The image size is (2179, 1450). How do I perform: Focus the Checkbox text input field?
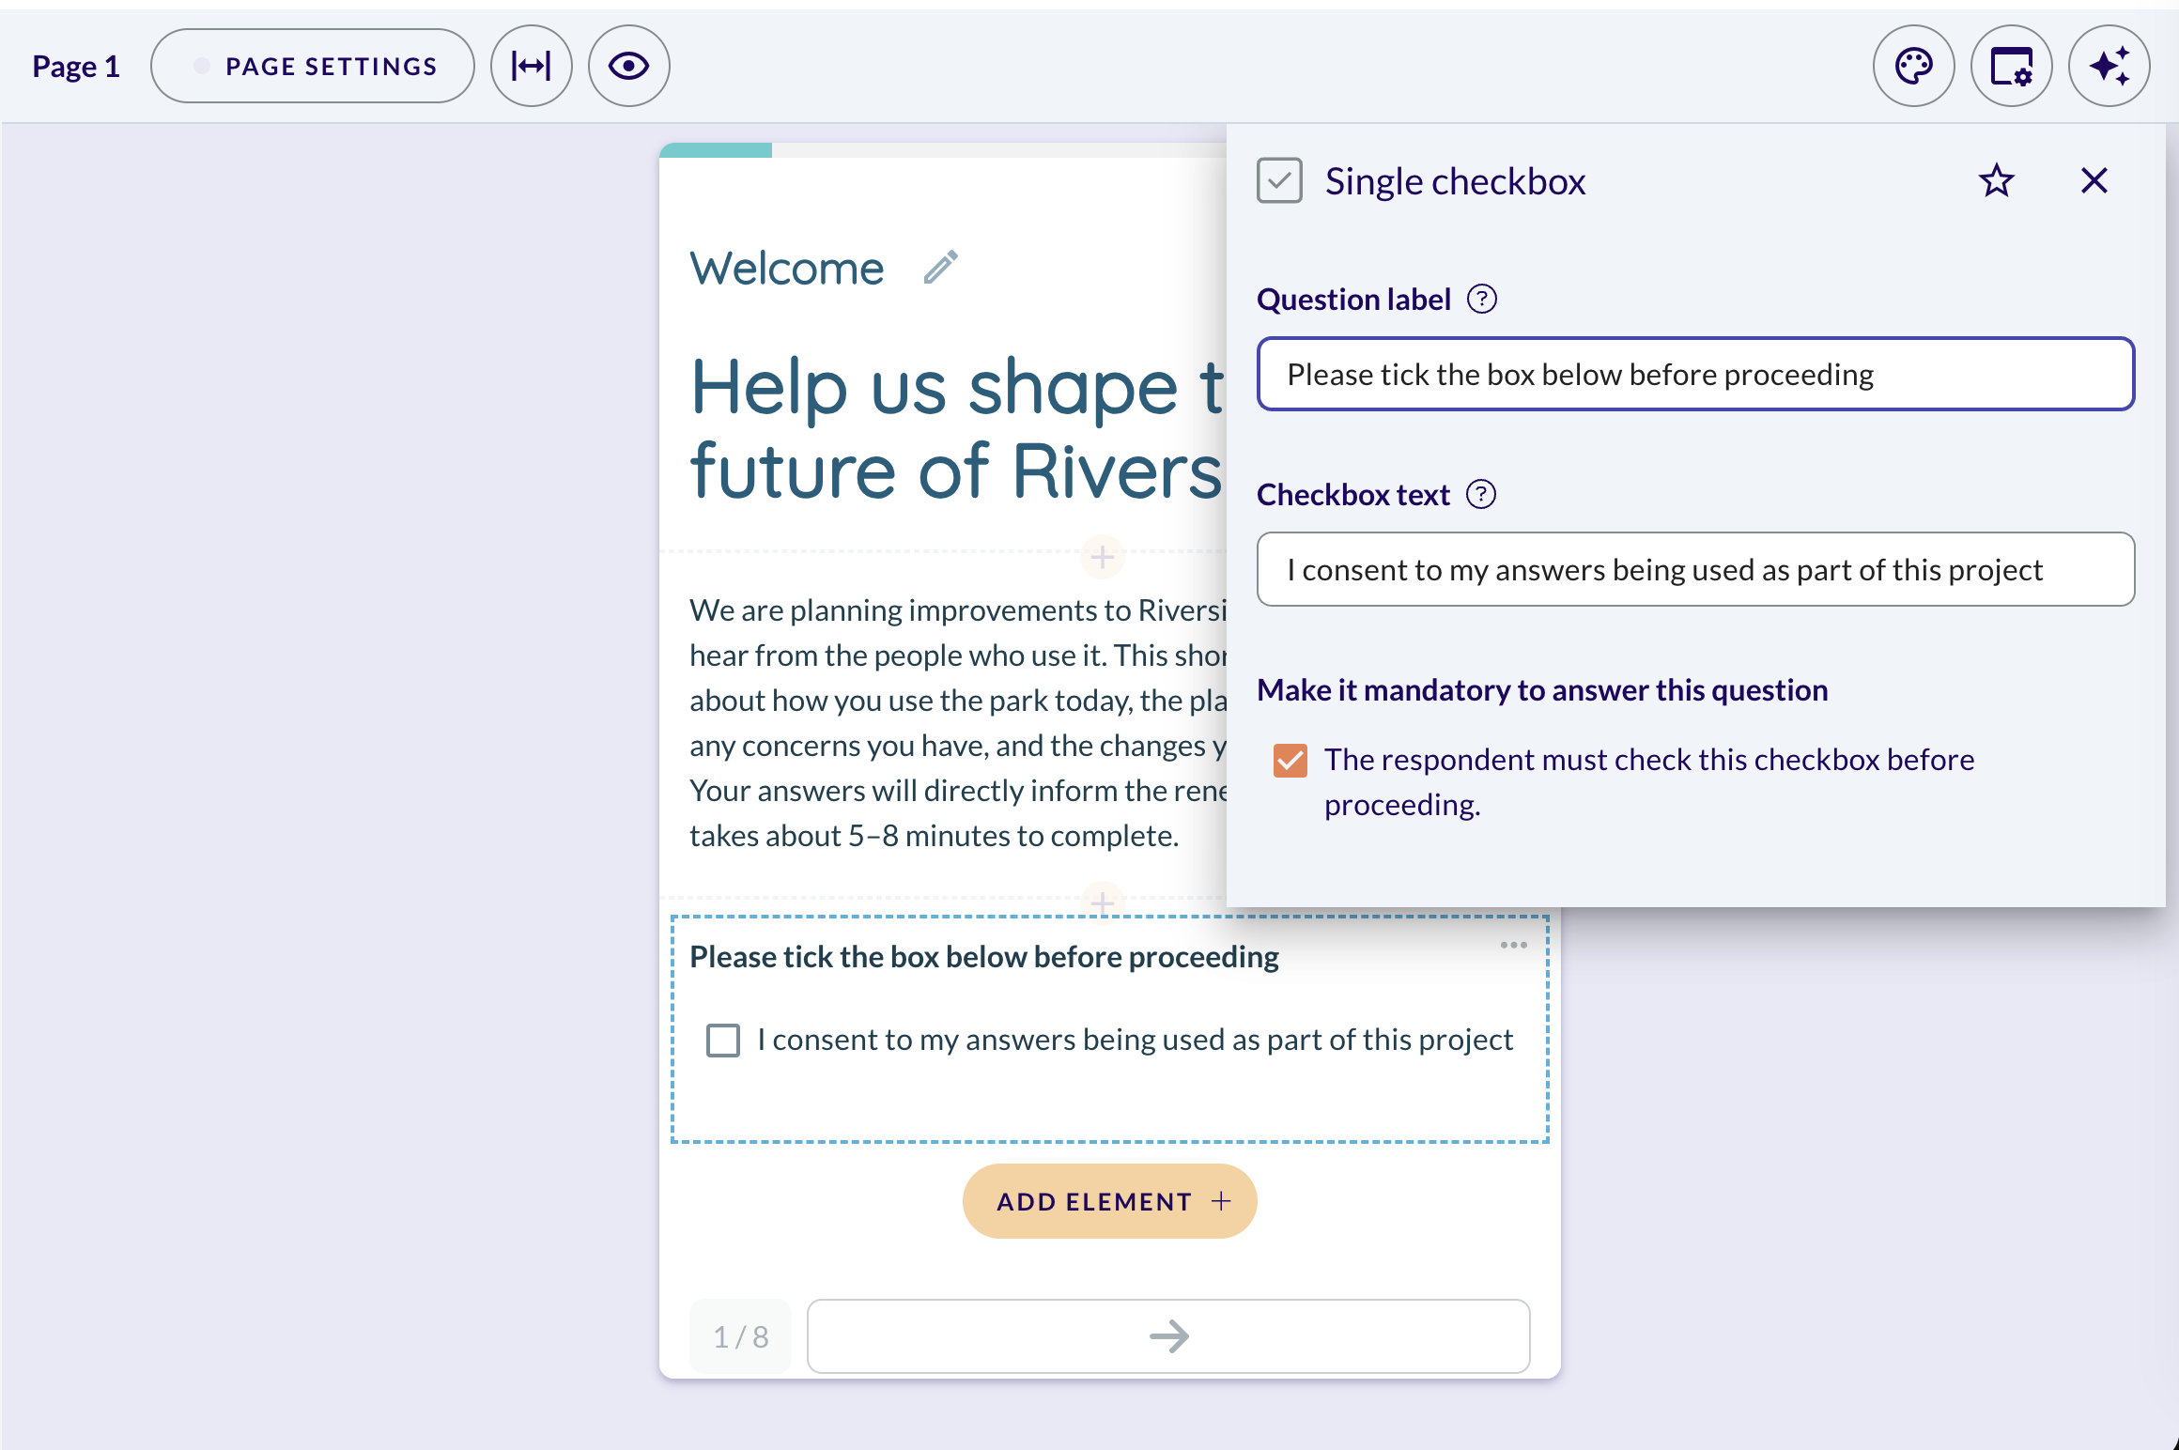[x=1695, y=569]
